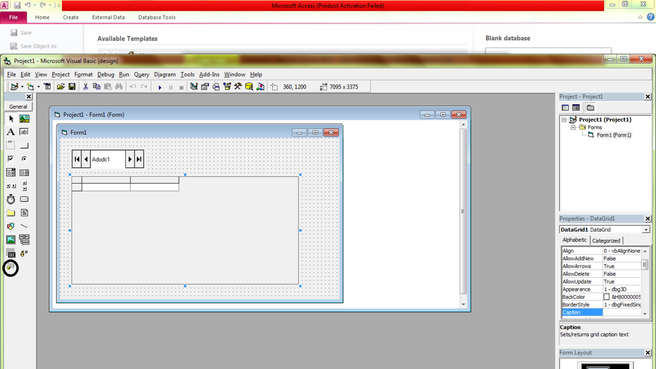Open the Format menu
The image size is (656, 369).
point(84,74)
